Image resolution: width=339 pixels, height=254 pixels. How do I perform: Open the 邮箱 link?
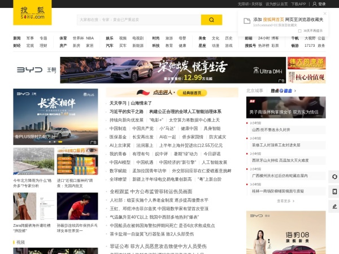point(249,38)
